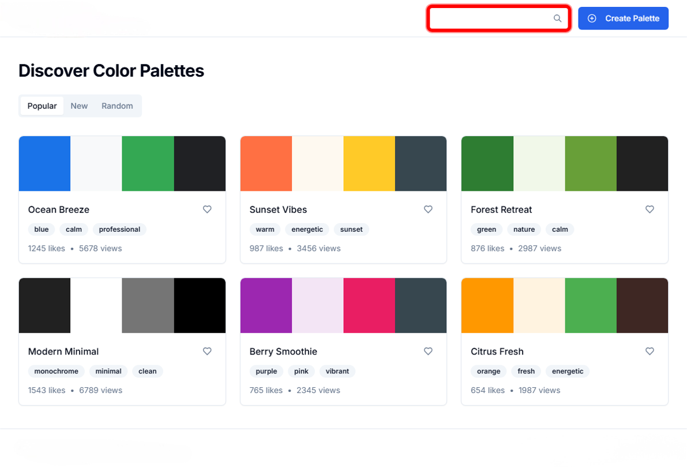
Task: Select the yellow swatch in Sunset Vibes
Action: [369, 164]
